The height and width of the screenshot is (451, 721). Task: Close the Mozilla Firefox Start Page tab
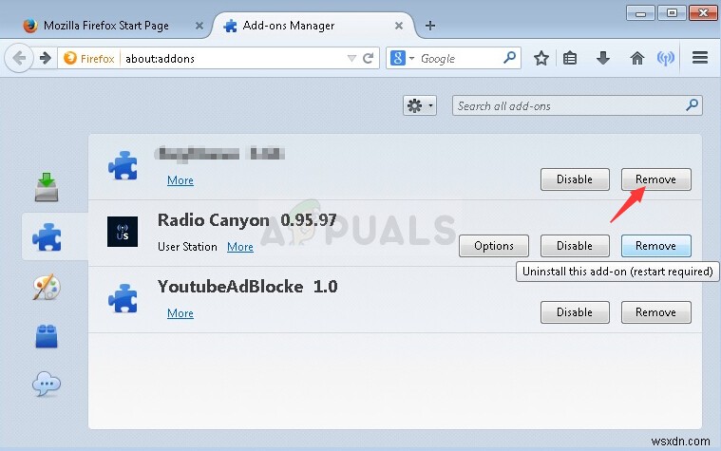tap(199, 26)
